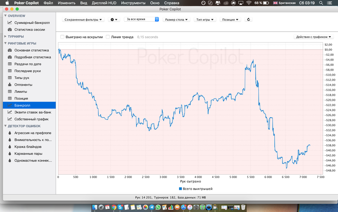
Task: Collapse the OVERVIEW section
Action: coord(5,16)
